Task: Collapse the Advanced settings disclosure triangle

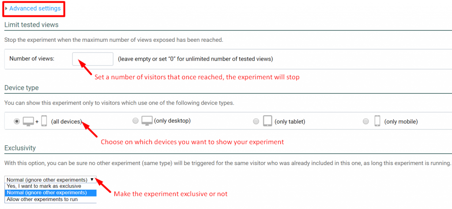Action: click(6, 8)
